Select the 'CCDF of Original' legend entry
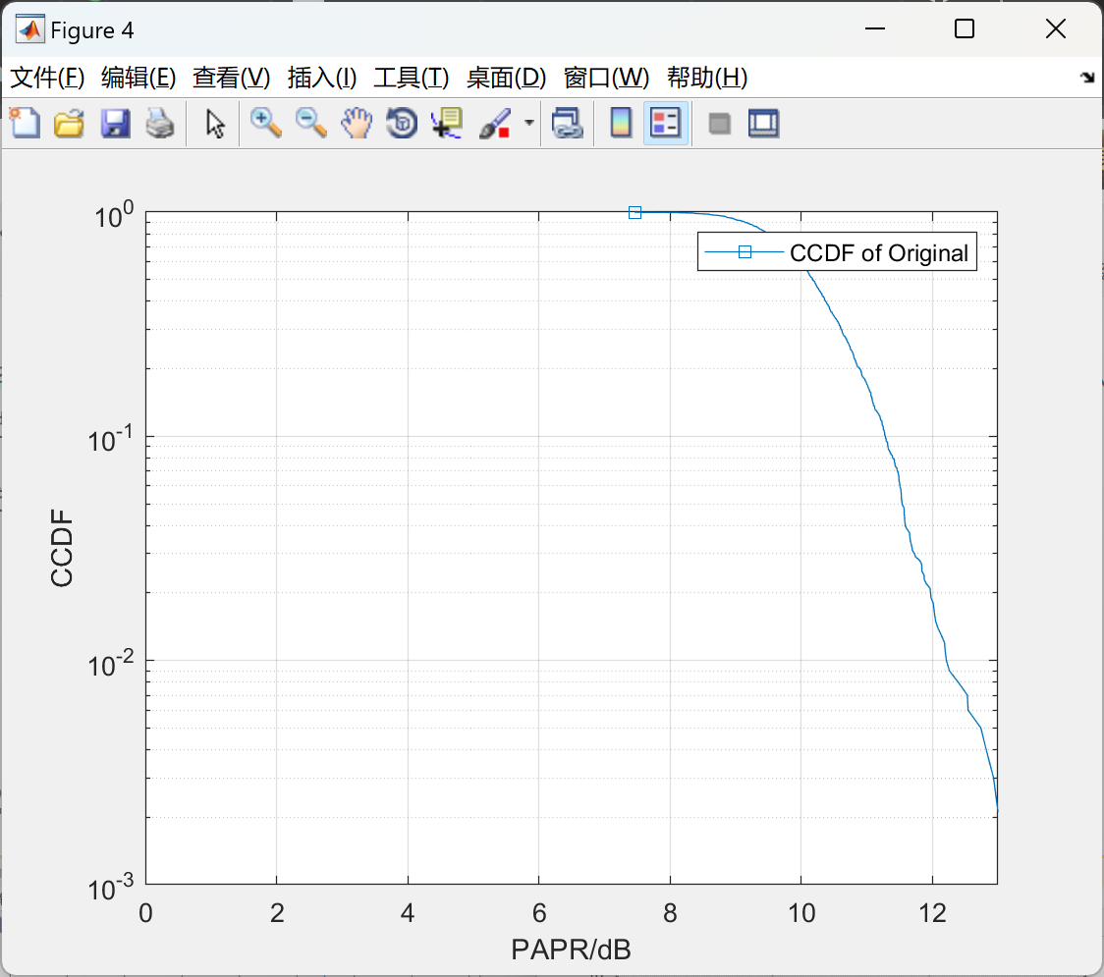Screen dimensions: 1104x977 837,252
